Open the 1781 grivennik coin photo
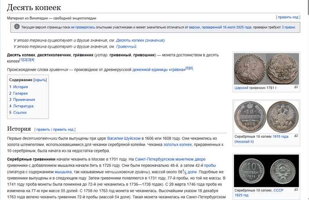This screenshot has height=200, width=309. click(265, 68)
